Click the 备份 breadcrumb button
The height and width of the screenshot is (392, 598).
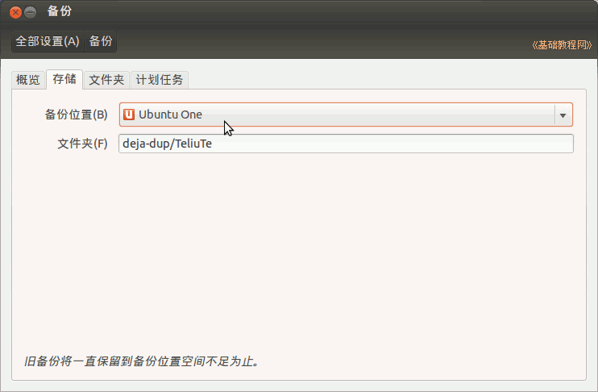point(101,41)
